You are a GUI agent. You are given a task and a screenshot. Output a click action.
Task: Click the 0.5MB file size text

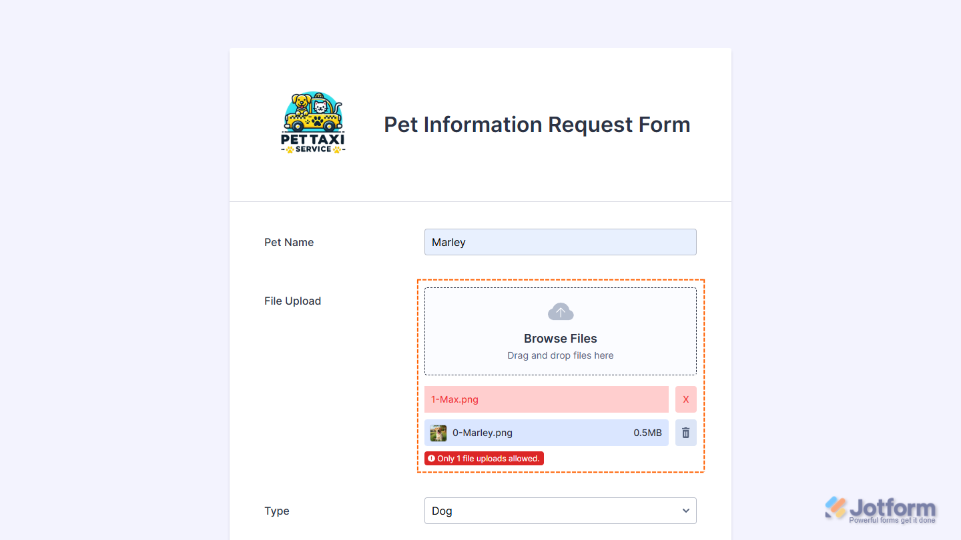point(647,433)
